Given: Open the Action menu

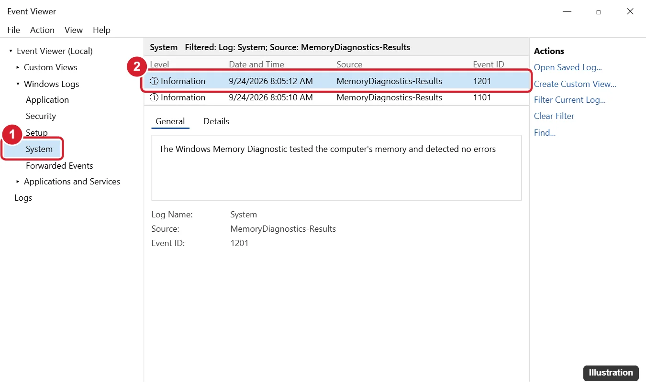Looking at the screenshot, I should click(x=42, y=30).
